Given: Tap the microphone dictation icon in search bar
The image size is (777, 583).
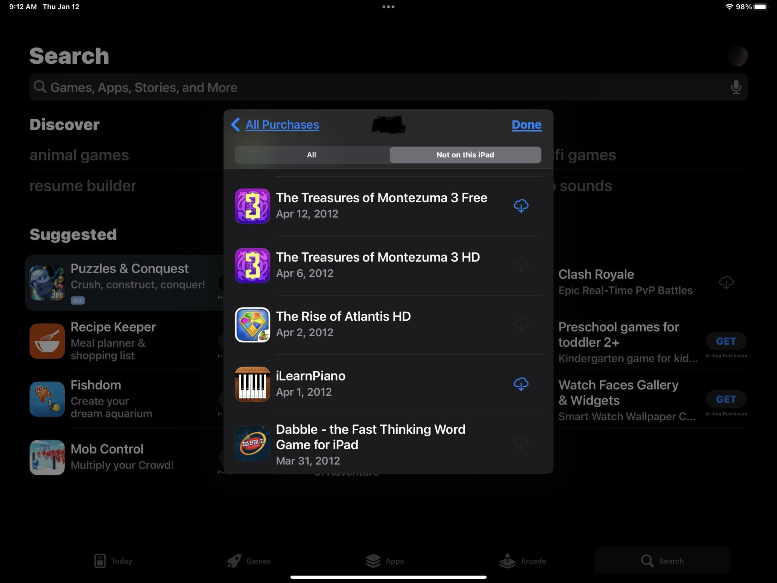Looking at the screenshot, I should click(736, 87).
